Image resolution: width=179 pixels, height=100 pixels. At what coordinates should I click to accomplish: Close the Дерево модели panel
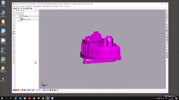click(x=37, y=11)
